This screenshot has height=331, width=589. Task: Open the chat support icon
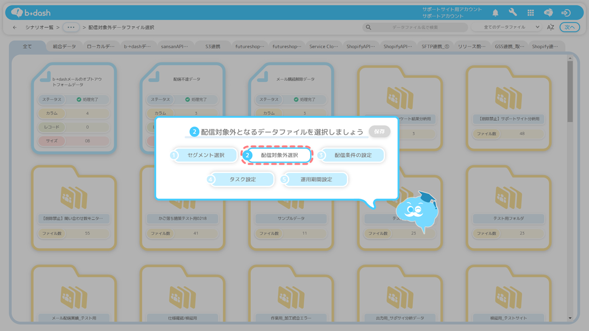548,13
